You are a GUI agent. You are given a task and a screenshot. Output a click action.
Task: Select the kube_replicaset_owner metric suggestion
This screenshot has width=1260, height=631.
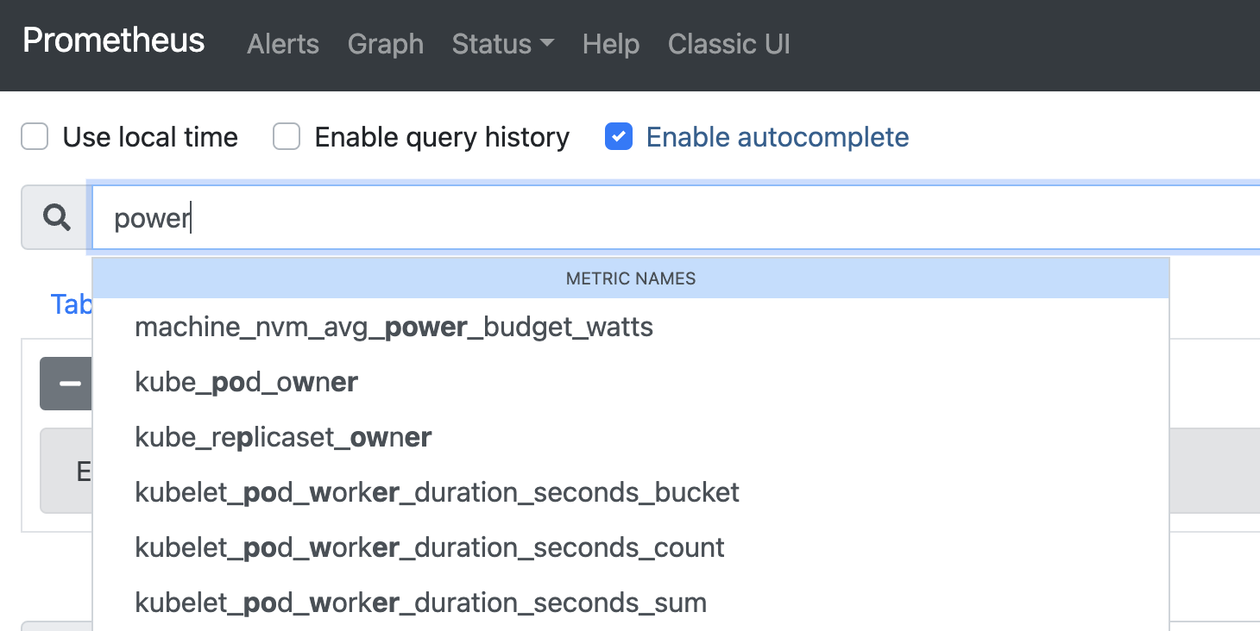283,437
